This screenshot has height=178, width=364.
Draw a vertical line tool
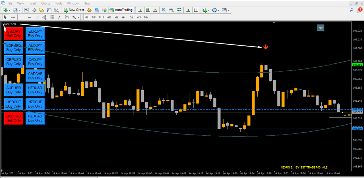tap(22, 17)
